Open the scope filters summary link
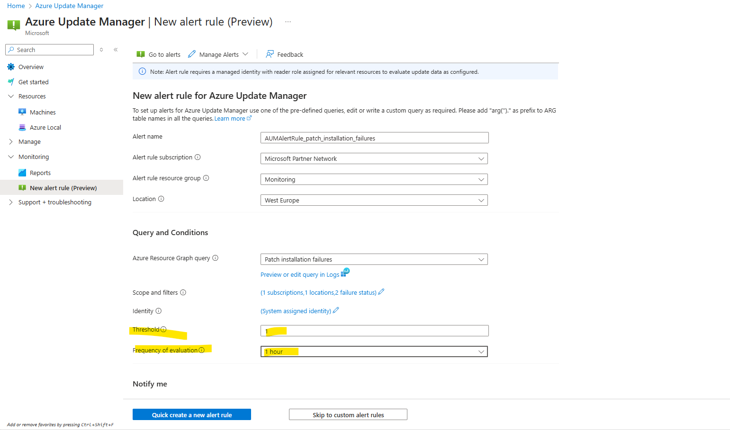Screen dimensions: 730x430 click(318, 292)
